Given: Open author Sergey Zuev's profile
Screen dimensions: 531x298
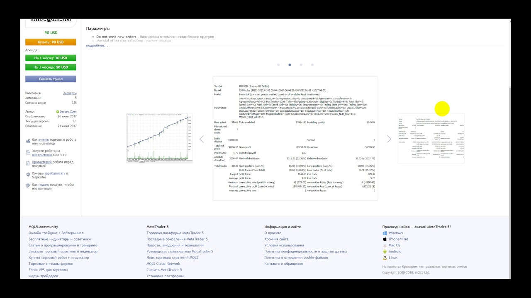Looking at the screenshot, I should 68,111.
